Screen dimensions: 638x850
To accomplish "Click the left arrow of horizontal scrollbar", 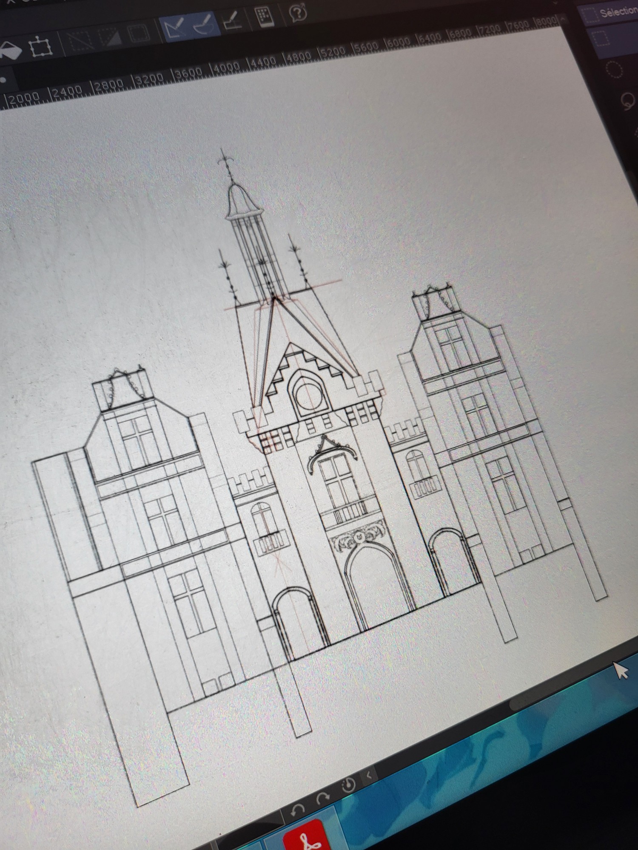I will click(369, 775).
